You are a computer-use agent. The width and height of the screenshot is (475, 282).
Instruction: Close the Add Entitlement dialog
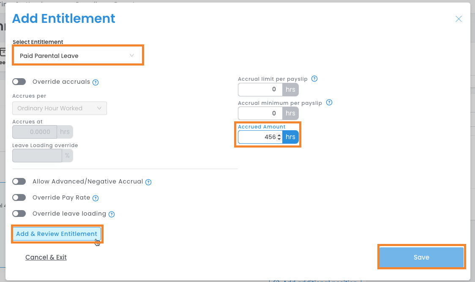pyautogui.click(x=459, y=19)
